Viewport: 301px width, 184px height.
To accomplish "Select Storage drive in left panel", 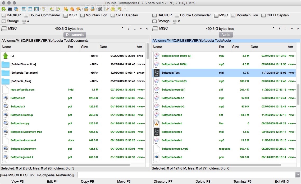I will tap(10, 21).
